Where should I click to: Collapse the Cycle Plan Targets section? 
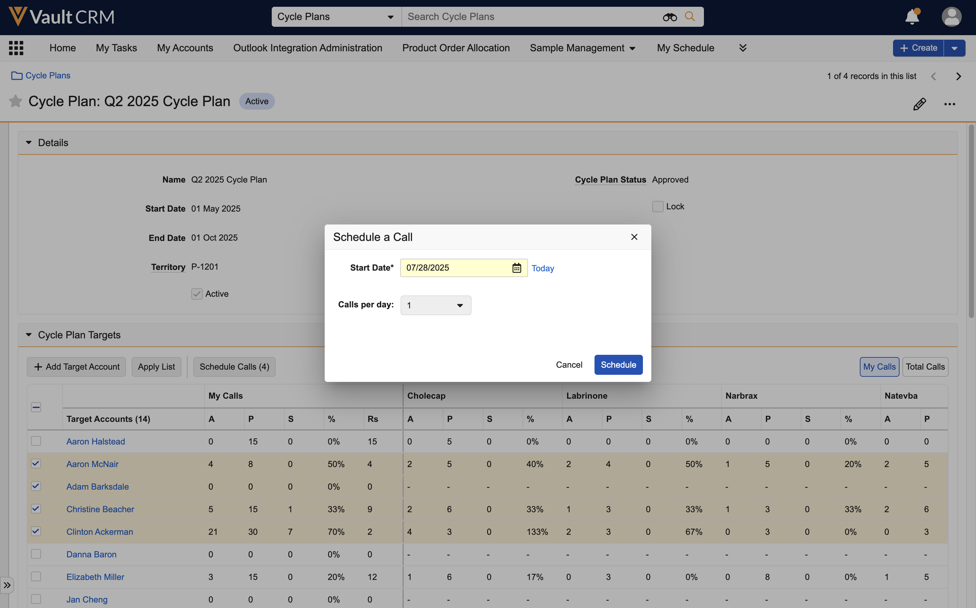coord(29,335)
